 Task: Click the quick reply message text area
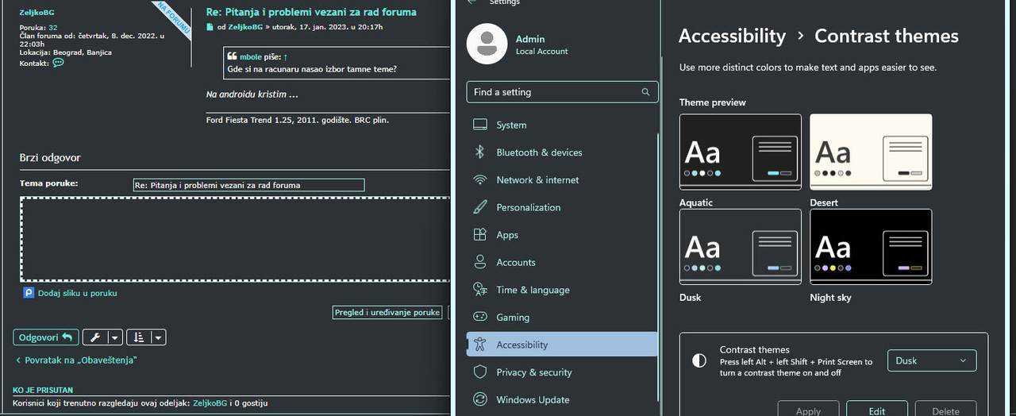[235, 240]
